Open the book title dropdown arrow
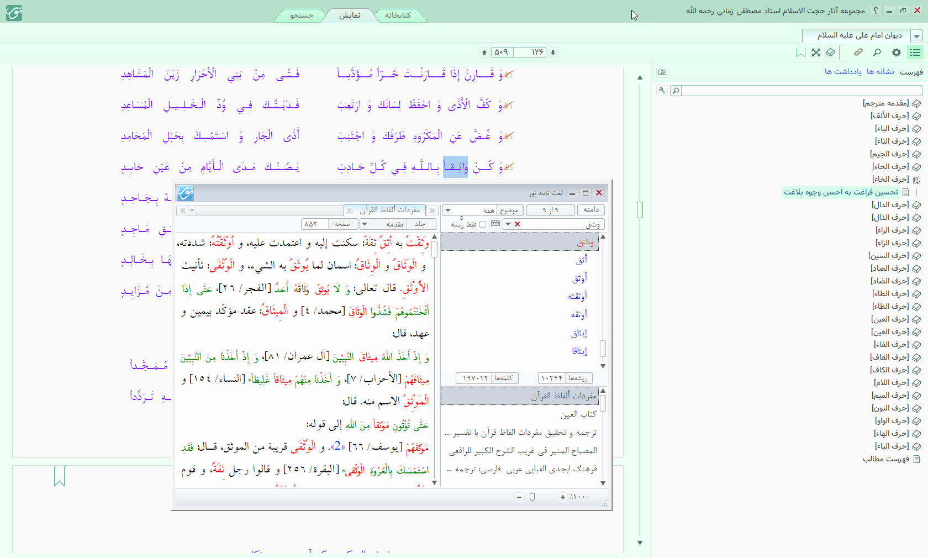The height and width of the screenshot is (558, 928). click(x=917, y=36)
